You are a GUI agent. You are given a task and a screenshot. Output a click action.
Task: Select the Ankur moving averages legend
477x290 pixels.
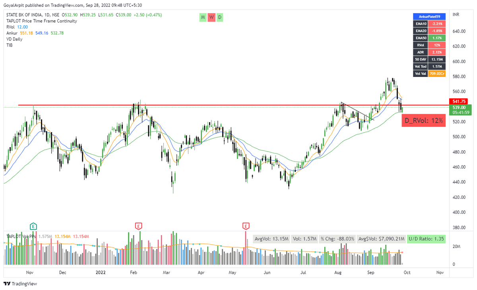tap(35, 33)
